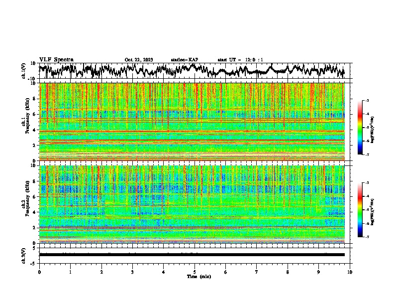Click inside the ch.2 spectrogram panel
Screen dimensions: 394x305
[x=192, y=204]
